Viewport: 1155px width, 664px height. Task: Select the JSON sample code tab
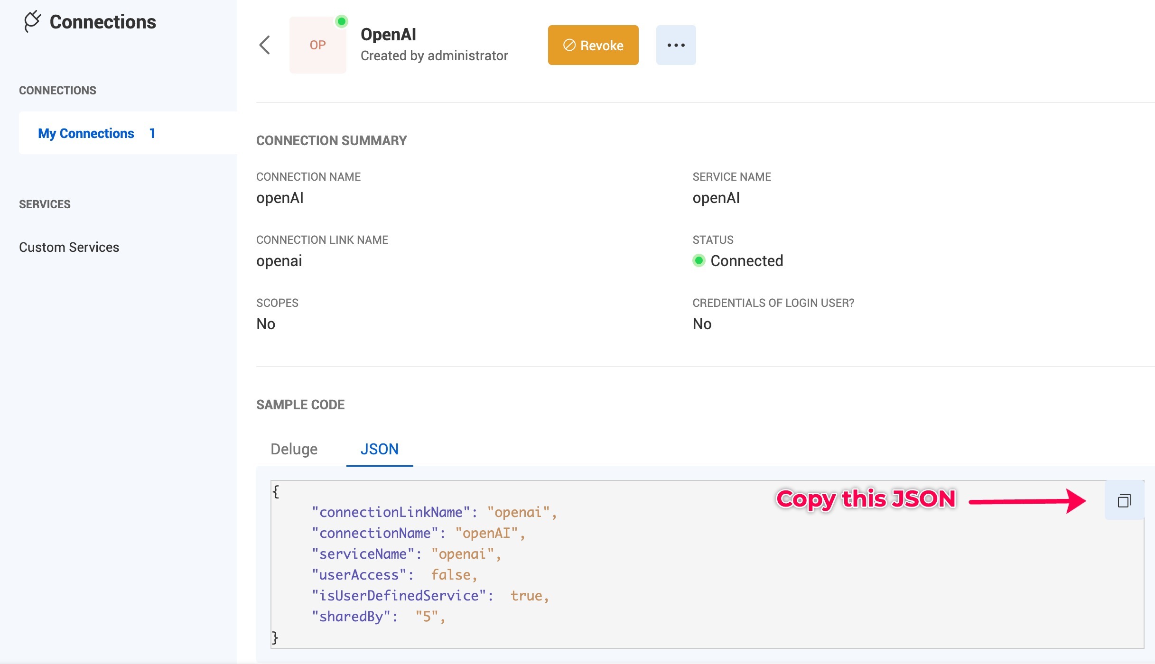coord(379,449)
